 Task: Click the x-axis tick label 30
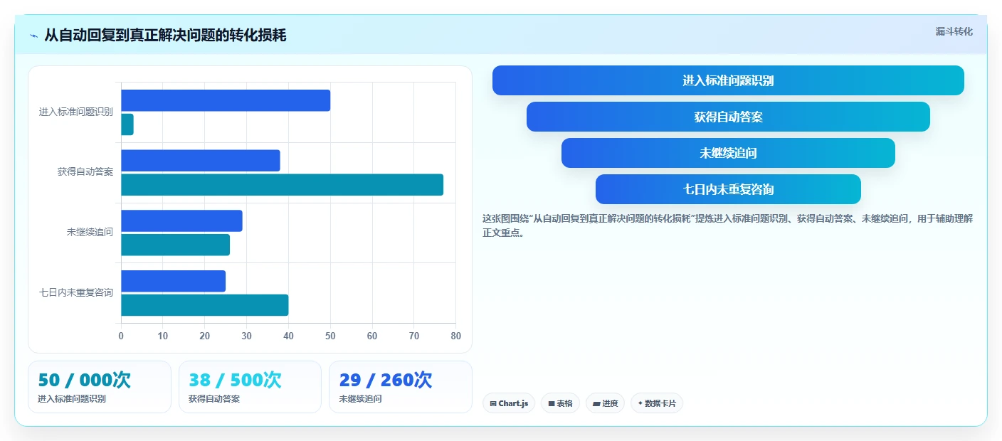(x=247, y=336)
